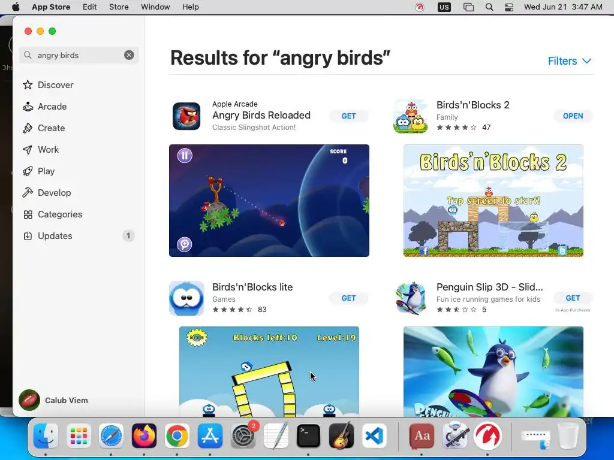Viewport: 614px width, 460px height.
Task: Open the Angry Birds Reloaded title
Action: click(x=261, y=116)
